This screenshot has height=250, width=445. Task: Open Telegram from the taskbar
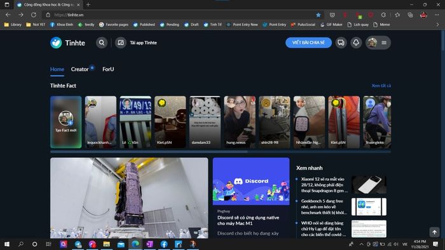[78, 244]
